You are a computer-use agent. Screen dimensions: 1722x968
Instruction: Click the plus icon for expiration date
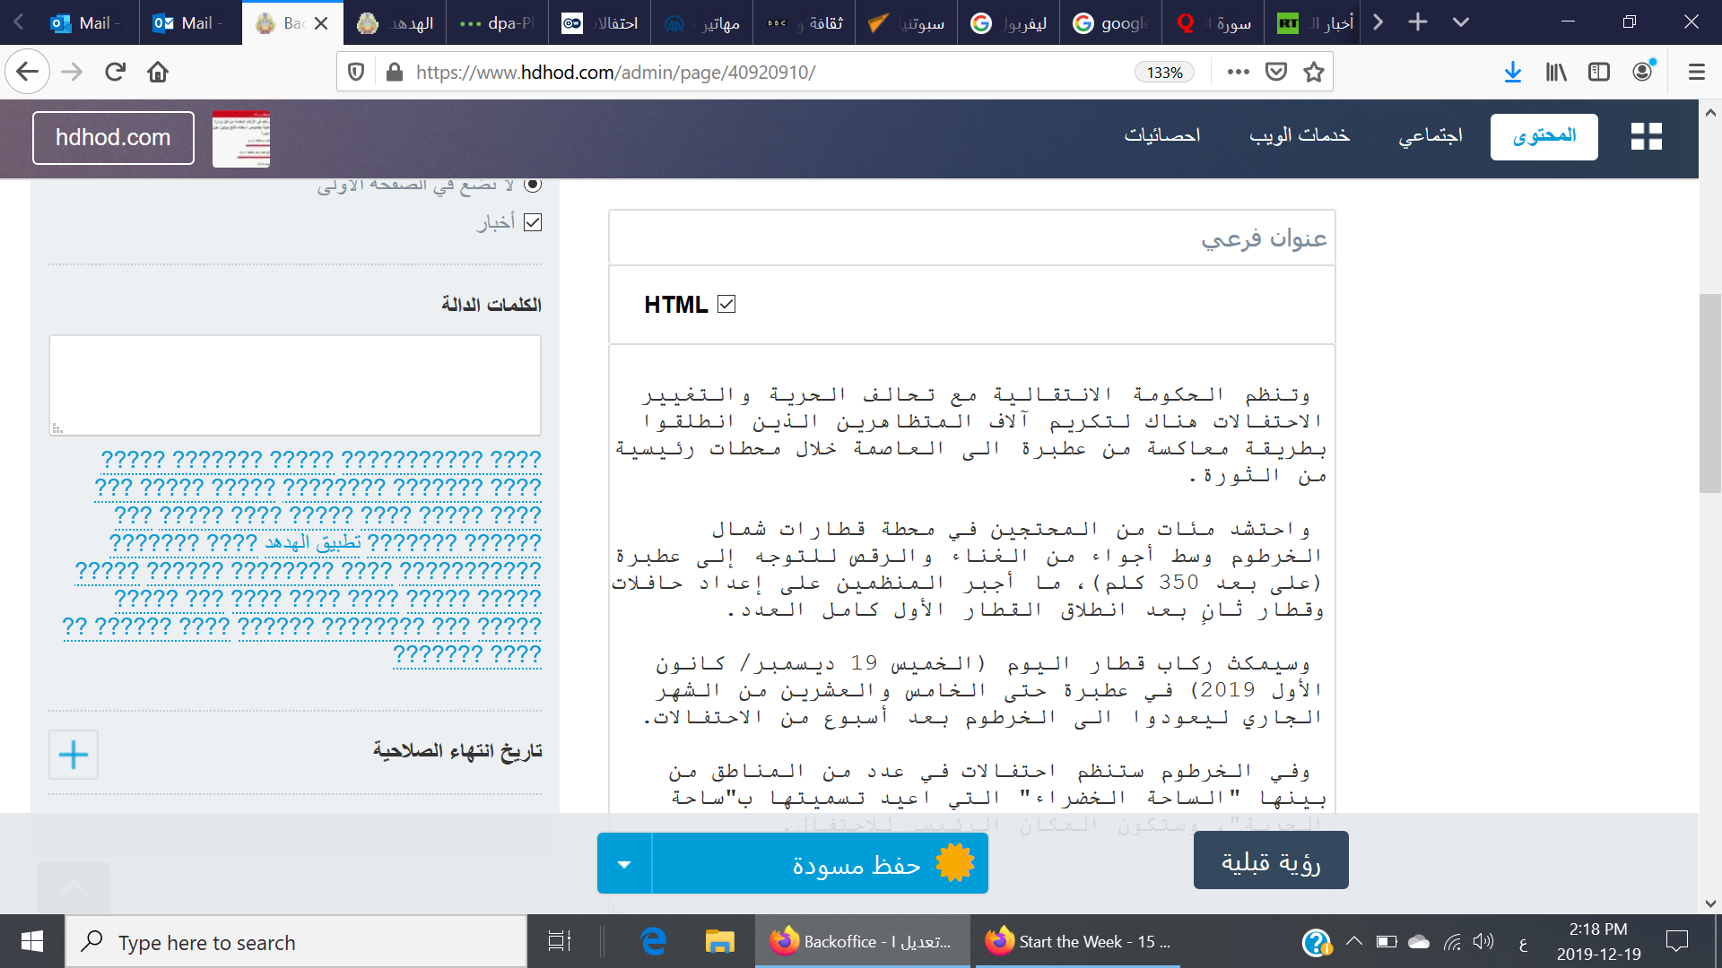[x=74, y=755]
